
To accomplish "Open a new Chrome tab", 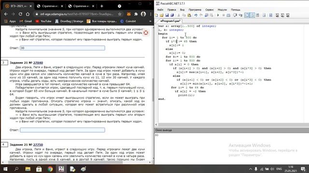I will coord(102,6).
